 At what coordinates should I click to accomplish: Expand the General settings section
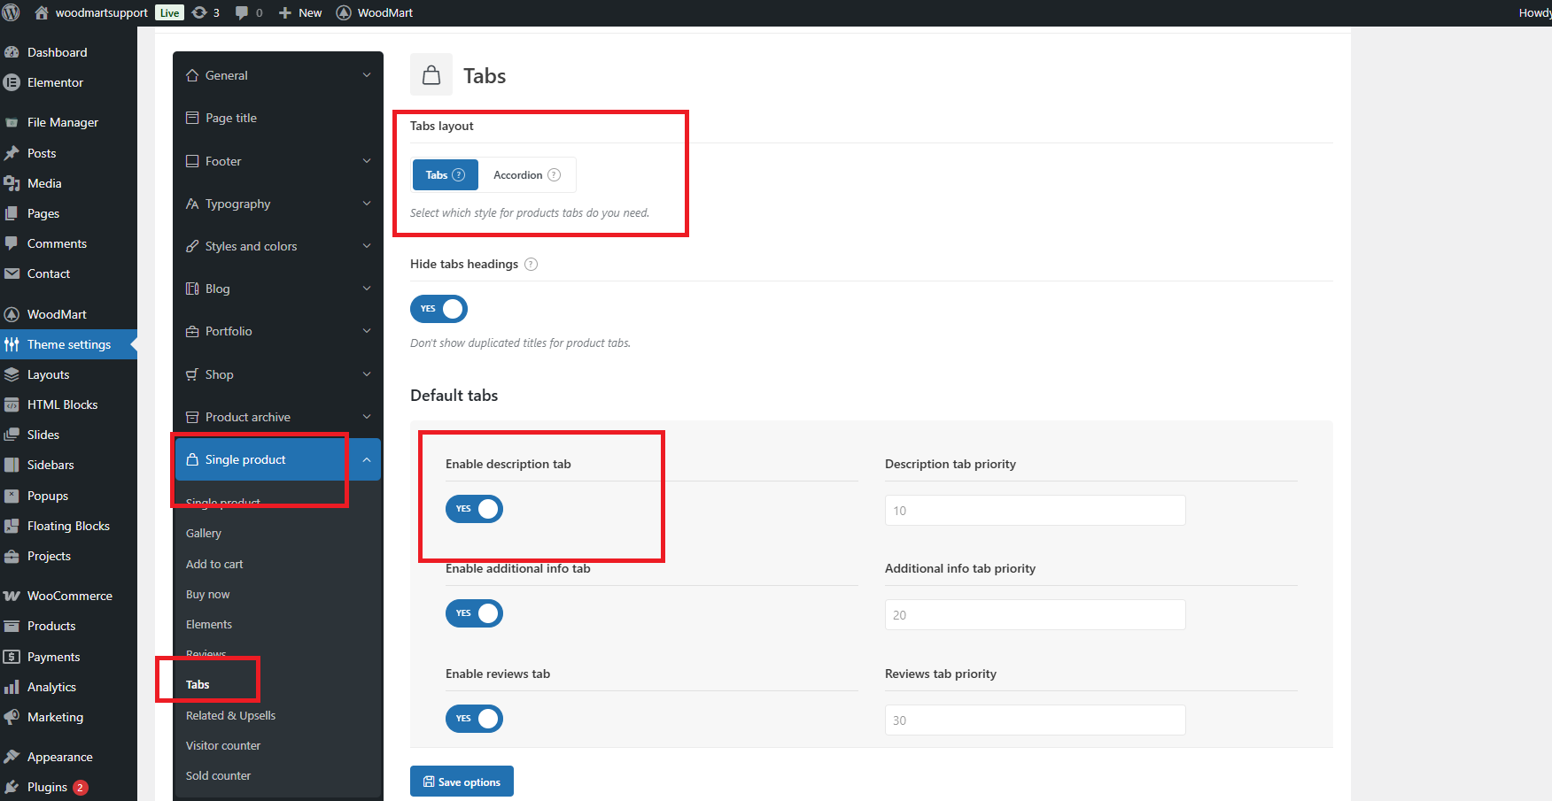tap(278, 75)
